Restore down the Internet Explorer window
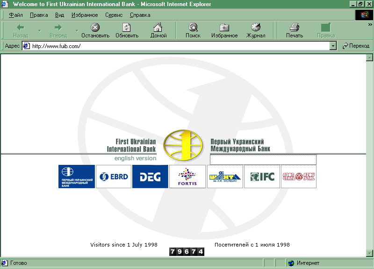Screen dimensions: 374x269 (x=360, y=4)
